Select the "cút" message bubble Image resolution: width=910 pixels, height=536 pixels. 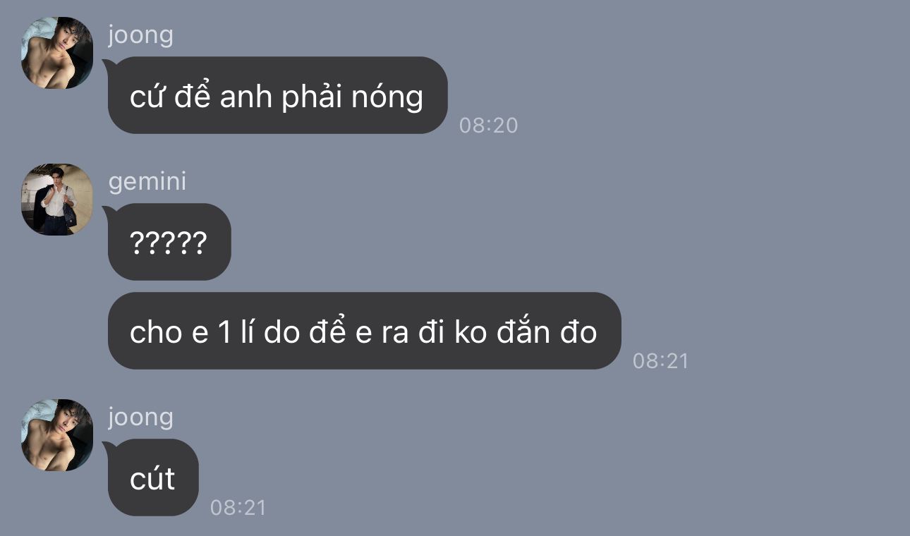click(x=152, y=477)
